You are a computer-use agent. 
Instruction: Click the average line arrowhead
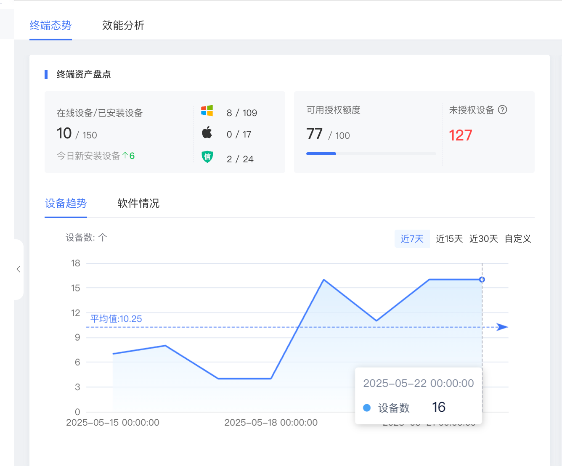(x=502, y=327)
